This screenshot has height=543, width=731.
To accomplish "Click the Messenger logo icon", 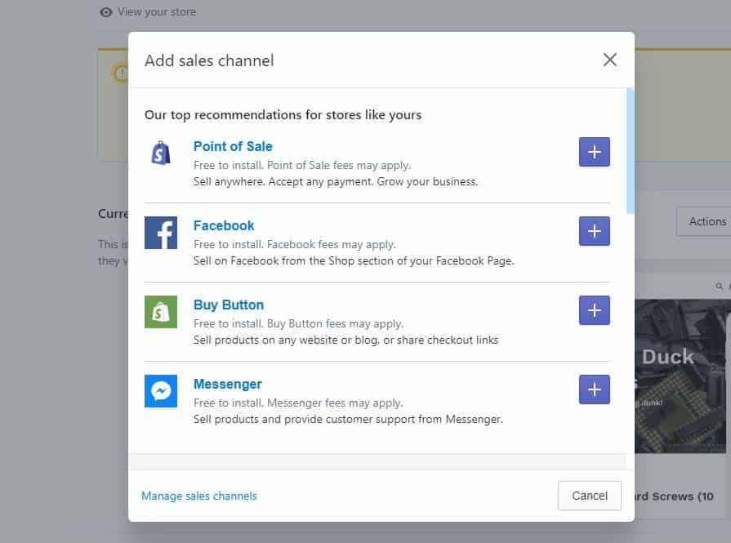I will pos(161,391).
